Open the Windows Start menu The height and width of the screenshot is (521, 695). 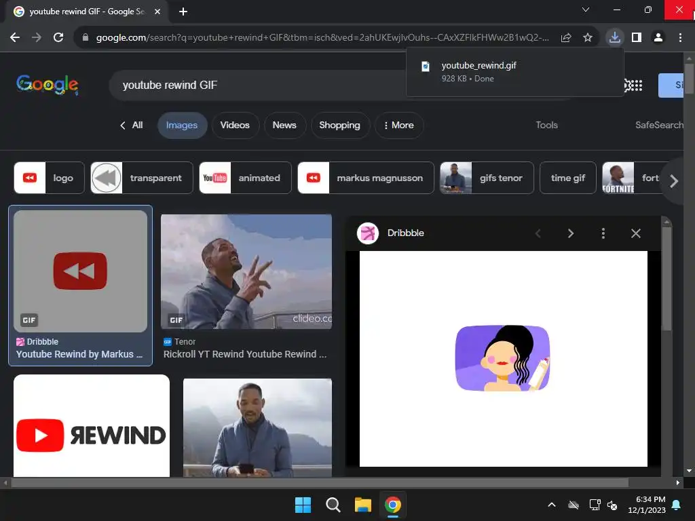[x=303, y=505]
